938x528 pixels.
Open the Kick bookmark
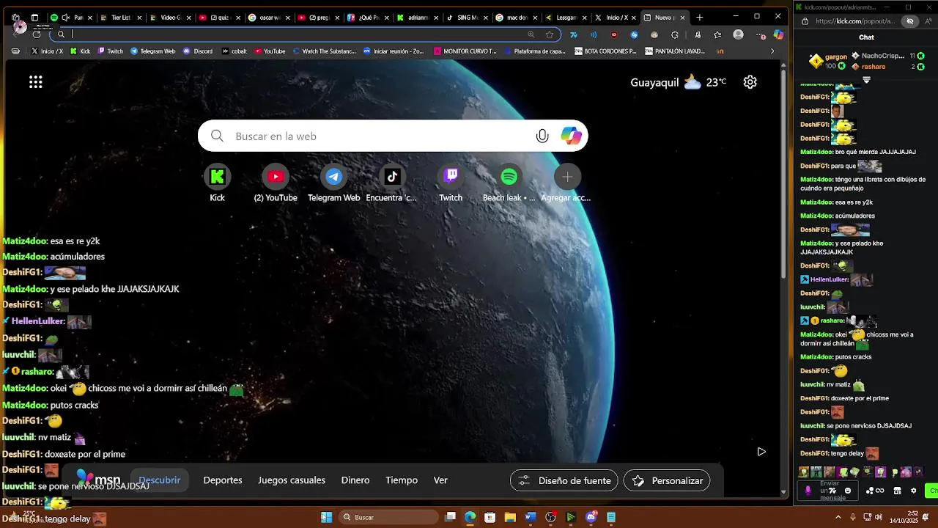tap(81, 51)
